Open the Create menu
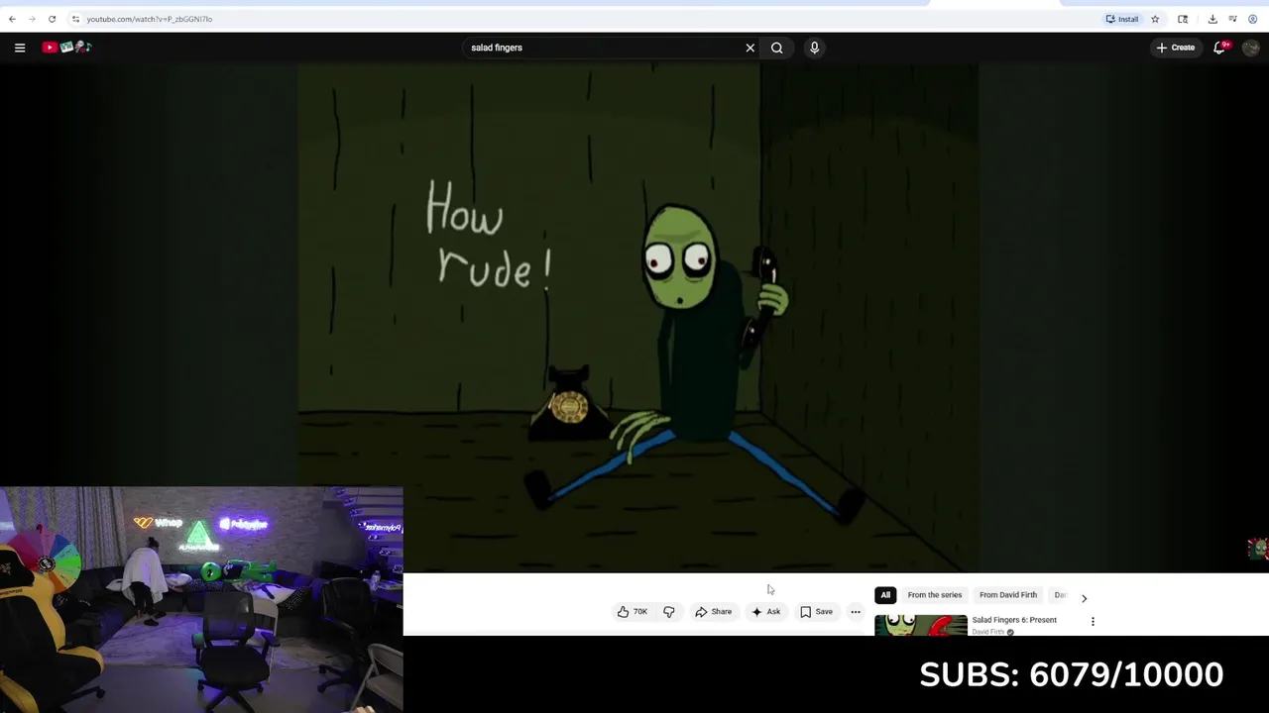 pyautogui.click(x=1176, y=48)
